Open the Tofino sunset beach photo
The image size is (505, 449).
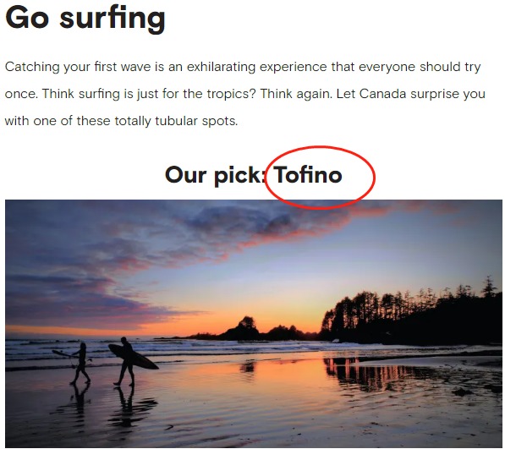pos(254,323)
